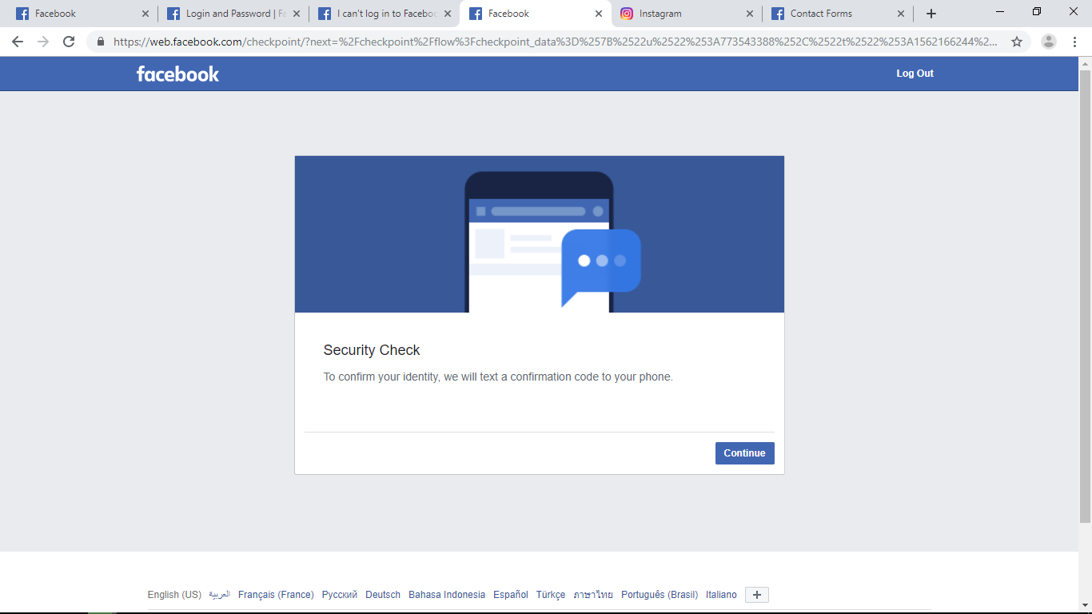The image size is (1092, 614).
Task: Close the Instagram tab
Action: pos(749,14)
